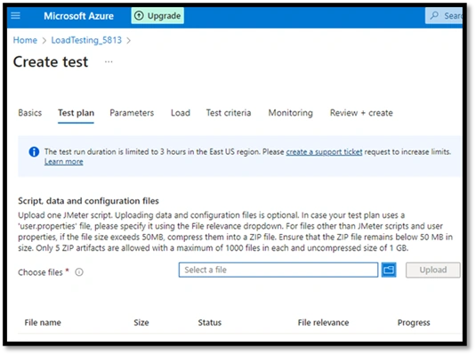Click the Size column header
This screenshot has height=355, width=476.
tap(141, 322)
